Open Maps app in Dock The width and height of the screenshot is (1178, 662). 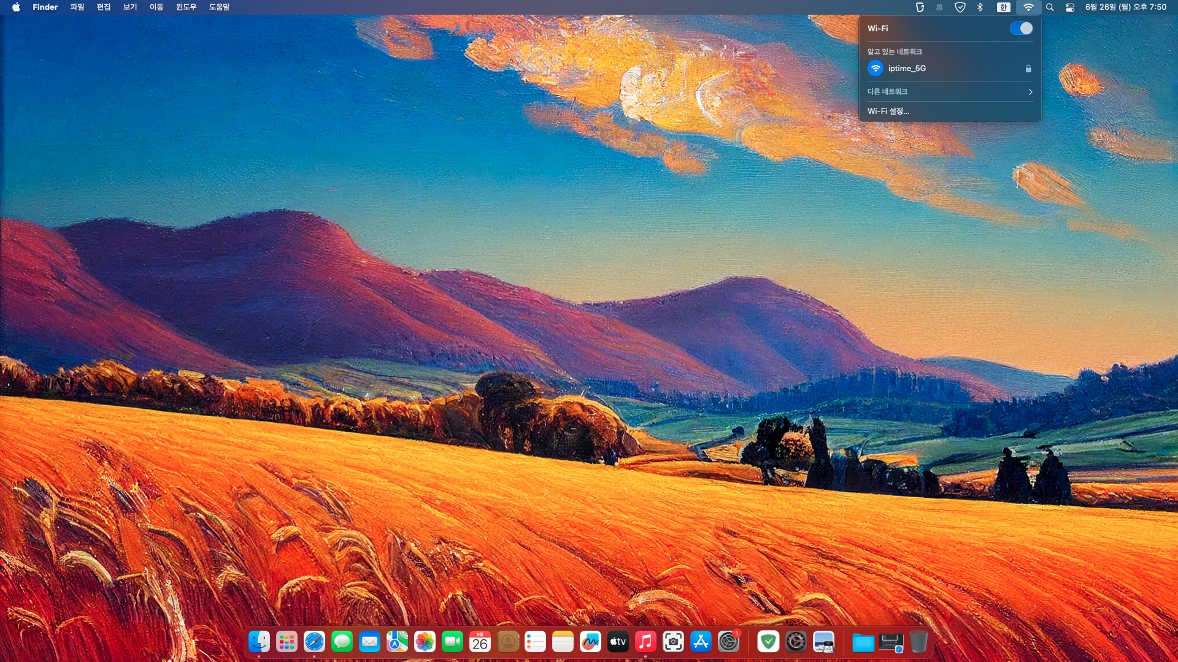tap(397, 642)
